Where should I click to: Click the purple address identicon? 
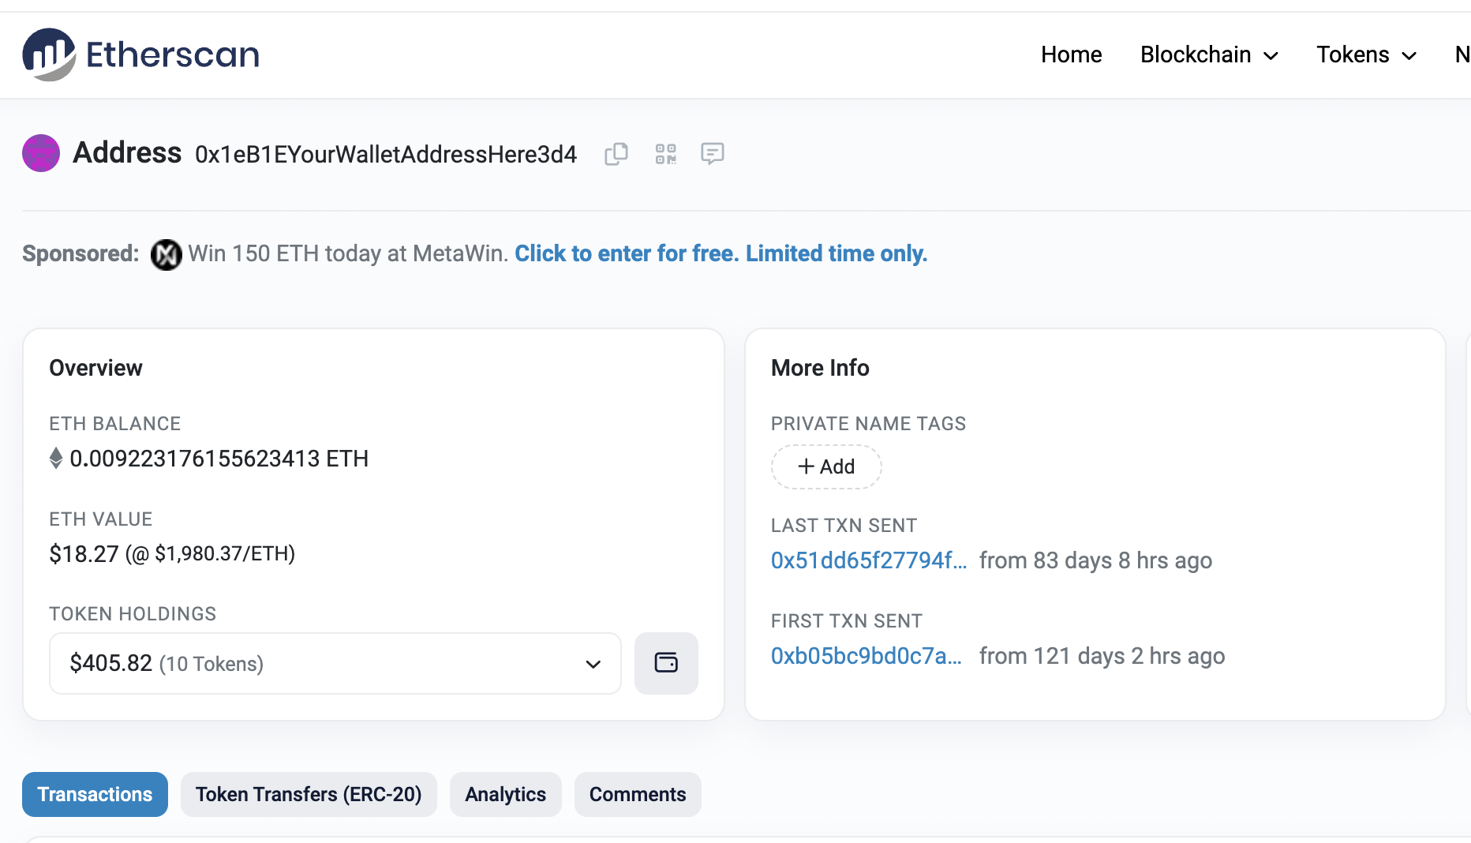point(41,153)
